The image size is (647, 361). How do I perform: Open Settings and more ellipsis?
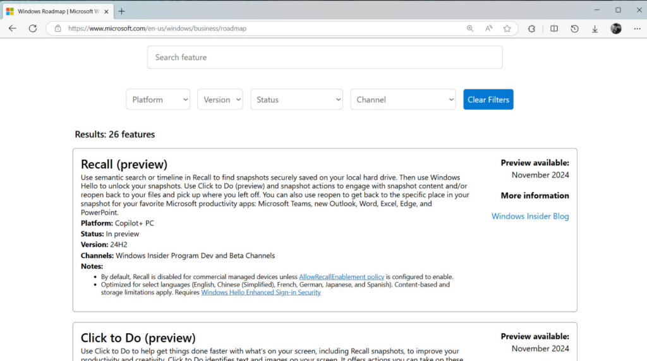coord(637,28)
